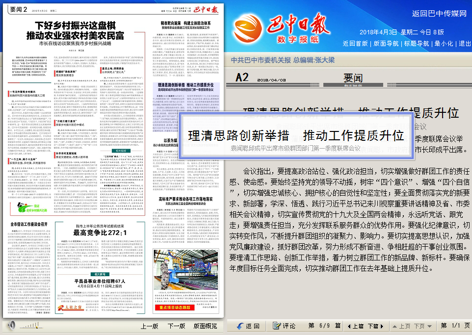The width and height of the screenshot is (472, 335).
Task: Click the 返回 label in the bottom bar
Action: pyautogui.click(x=253, y=326)
